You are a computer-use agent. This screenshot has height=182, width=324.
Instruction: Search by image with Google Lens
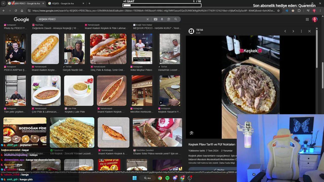(169, 19)
